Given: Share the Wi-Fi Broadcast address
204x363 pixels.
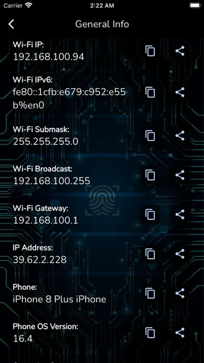Looking at the screenshot, I should (180, 175).
